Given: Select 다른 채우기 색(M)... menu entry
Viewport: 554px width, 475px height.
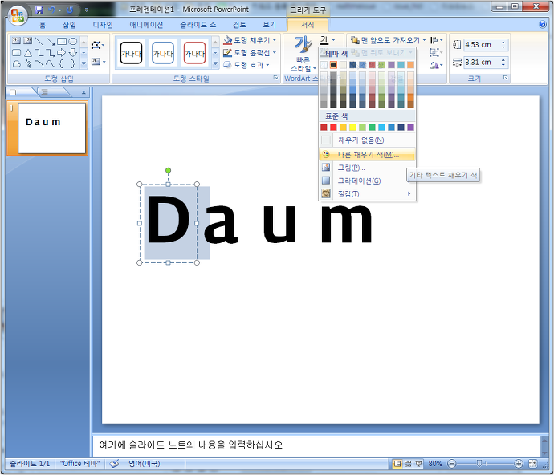Looking at the screenshot, I should [x=367, y=155].
